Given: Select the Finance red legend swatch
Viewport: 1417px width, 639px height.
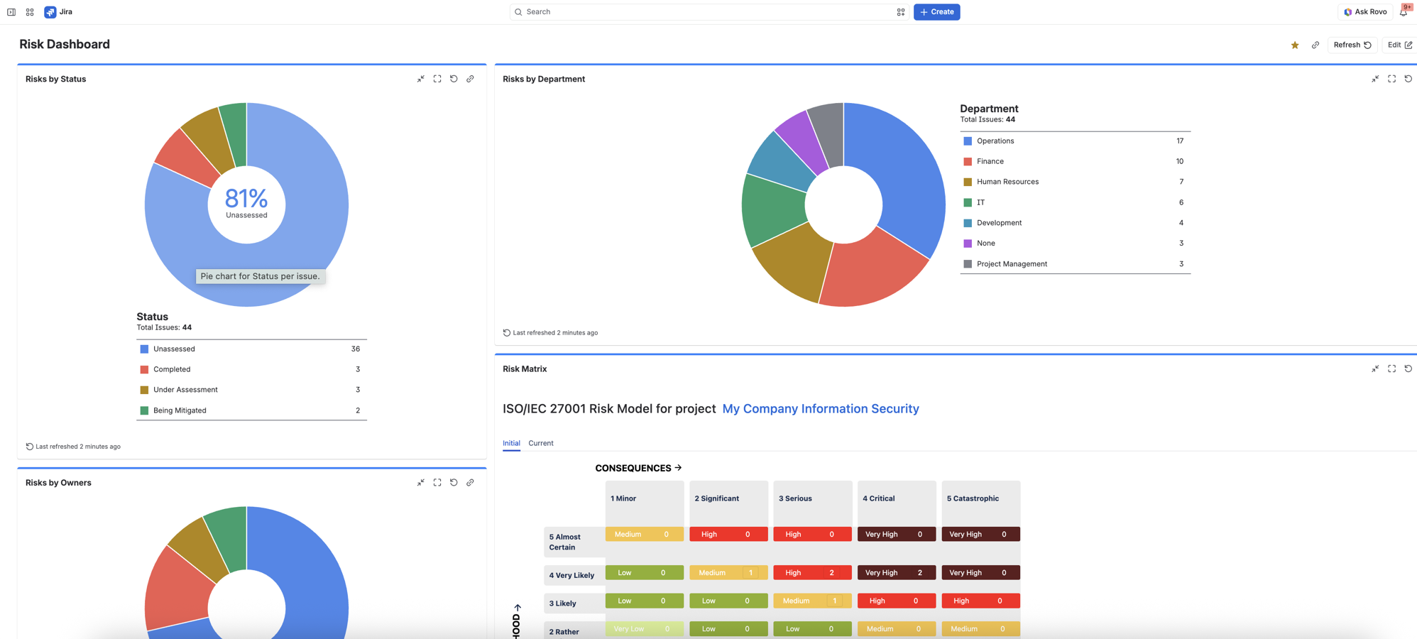Looking at the screenshot, I should [968, 162].
